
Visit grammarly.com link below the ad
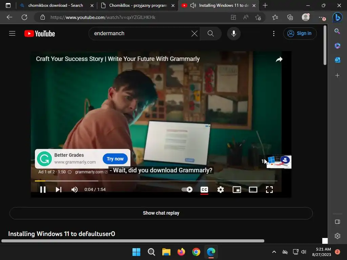[x=91, y=172]
